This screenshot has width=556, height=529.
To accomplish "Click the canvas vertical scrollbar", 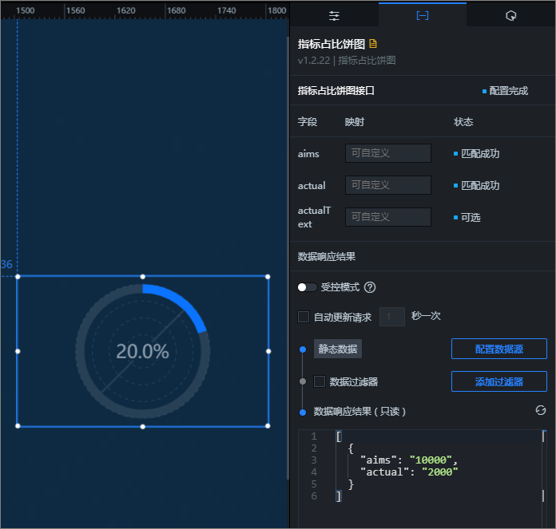I will [x=288, y=259].
